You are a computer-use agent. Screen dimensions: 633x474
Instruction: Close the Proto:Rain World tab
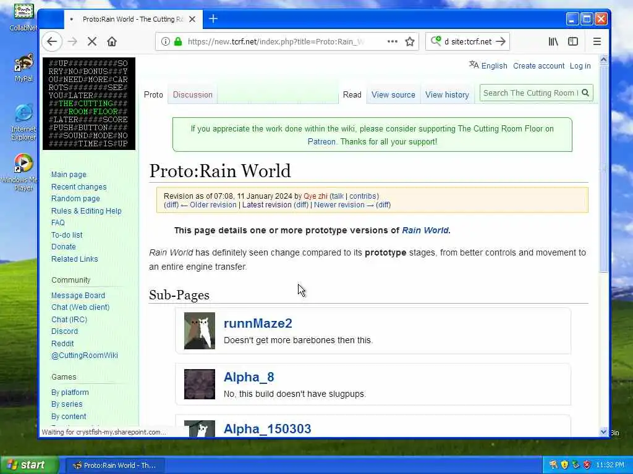point(192,19)
